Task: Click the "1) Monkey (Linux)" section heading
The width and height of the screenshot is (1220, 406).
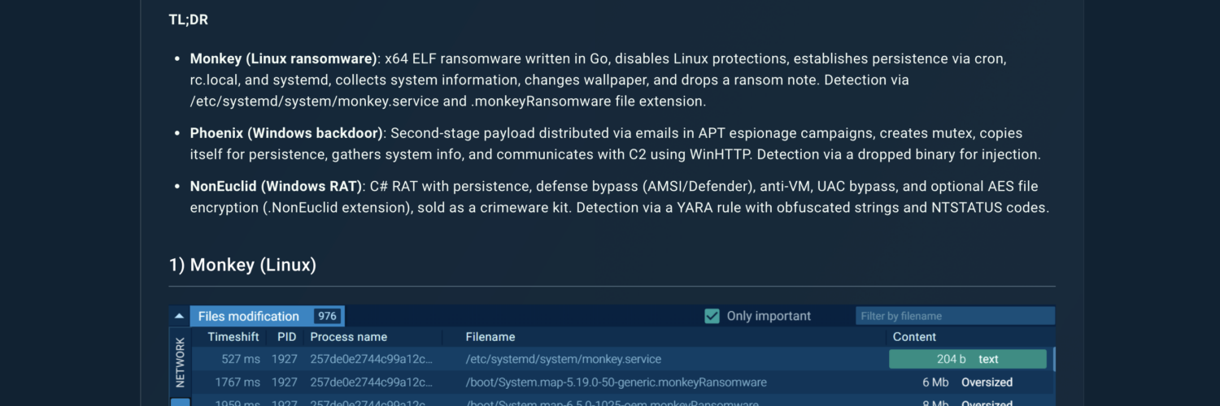Action: pos(242,265)
